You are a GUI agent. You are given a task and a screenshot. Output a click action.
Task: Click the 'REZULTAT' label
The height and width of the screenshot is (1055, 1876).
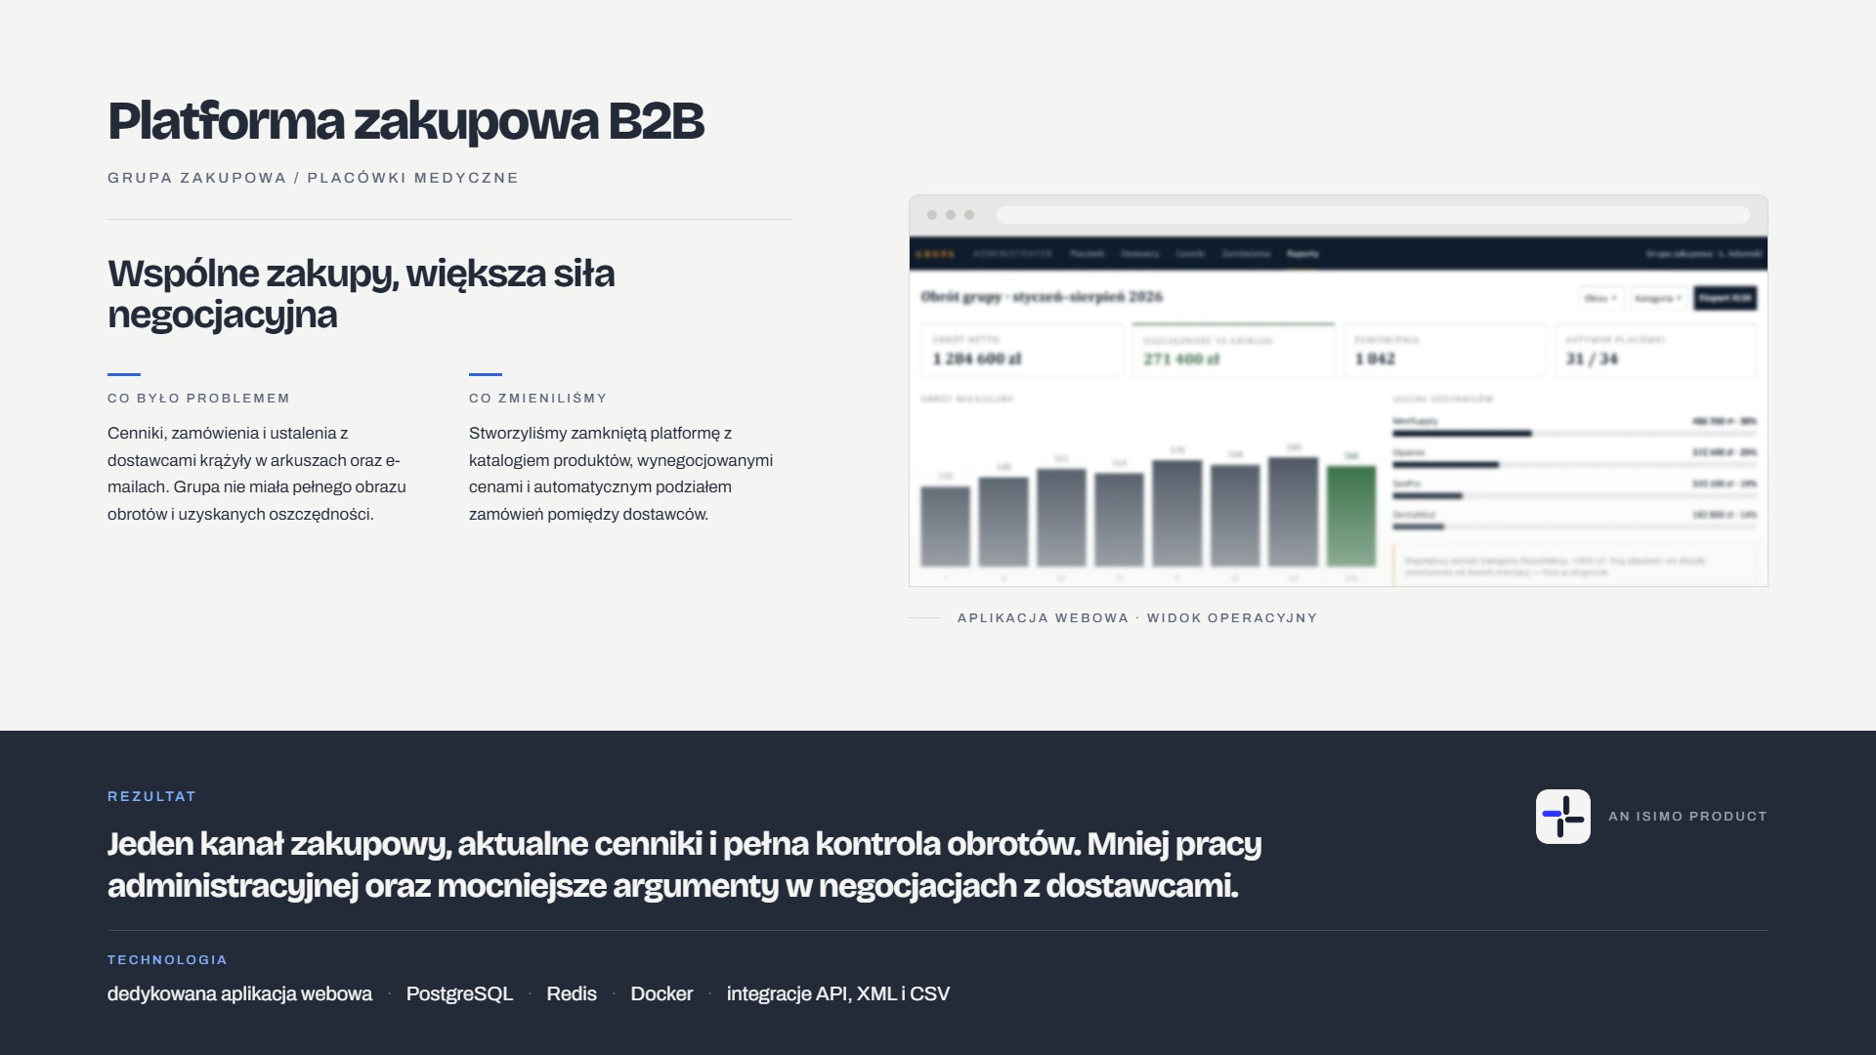[151, 796]
